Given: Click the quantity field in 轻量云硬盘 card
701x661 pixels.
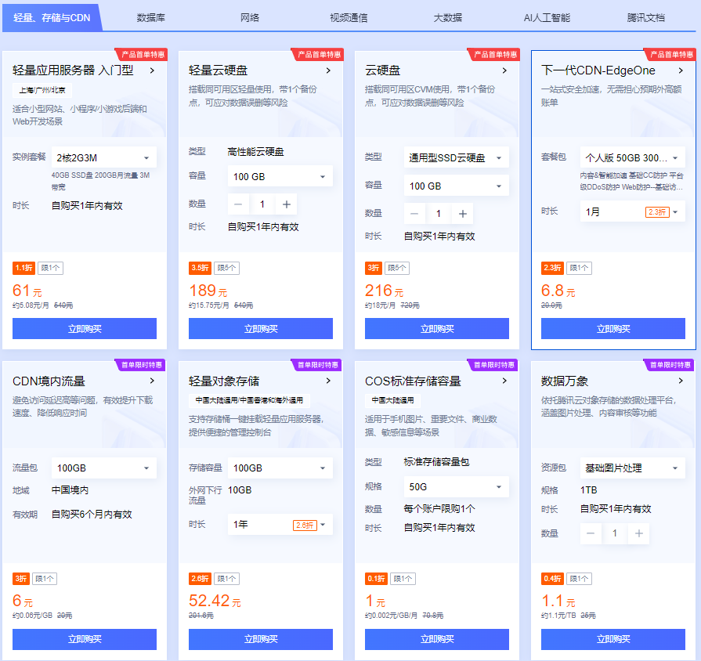Looking at the screenshot, I should (262, 204).
